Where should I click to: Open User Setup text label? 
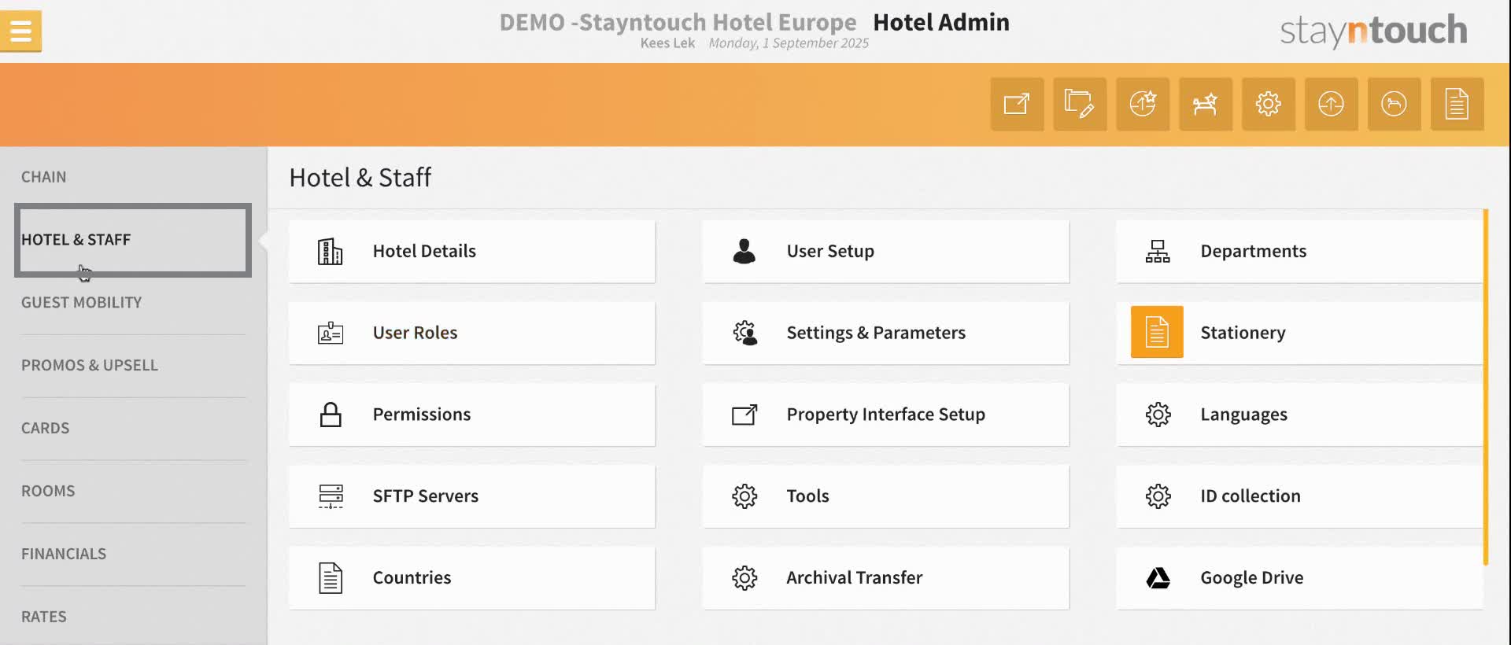[x=830, y=252]
